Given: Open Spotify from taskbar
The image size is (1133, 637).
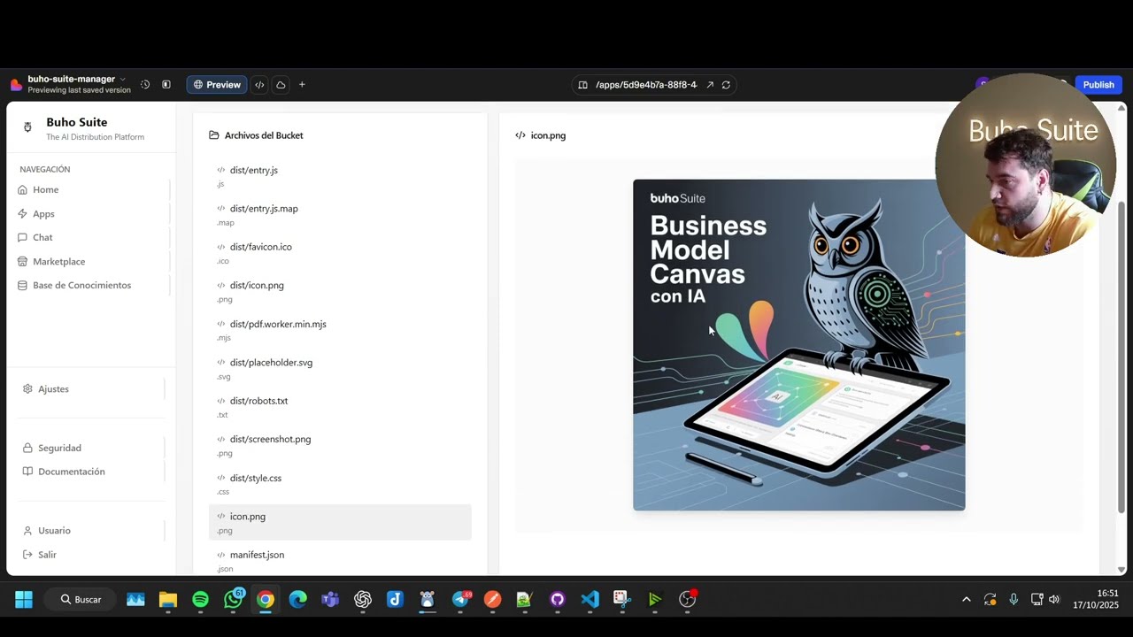Looking at the screenshot, I should 200,600.
